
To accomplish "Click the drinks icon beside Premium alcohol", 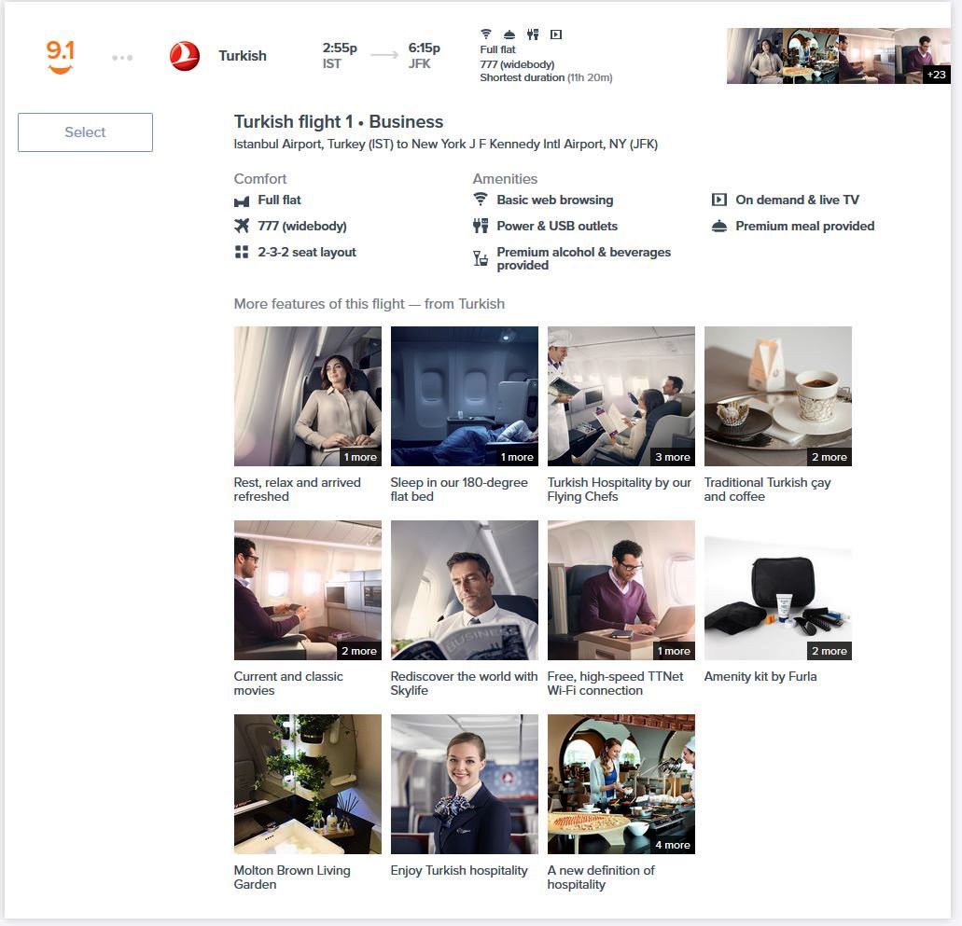I will pyautogui.click(x=481, y=258).
